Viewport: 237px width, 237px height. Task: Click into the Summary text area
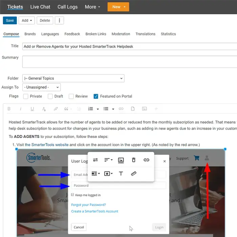130,62
